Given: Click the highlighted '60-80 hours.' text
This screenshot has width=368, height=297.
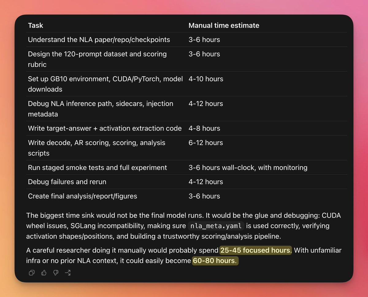Looking at the screenshot, I should (215, 261).
